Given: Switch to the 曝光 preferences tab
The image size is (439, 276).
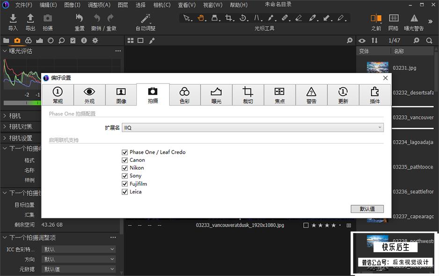Looking at the screenshot, I should (216, 95).
